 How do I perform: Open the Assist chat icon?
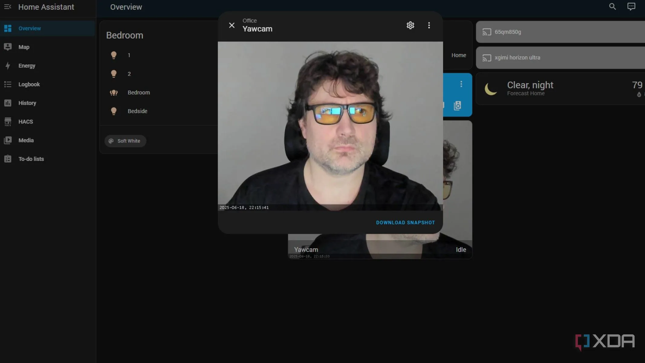coord(631,7)
